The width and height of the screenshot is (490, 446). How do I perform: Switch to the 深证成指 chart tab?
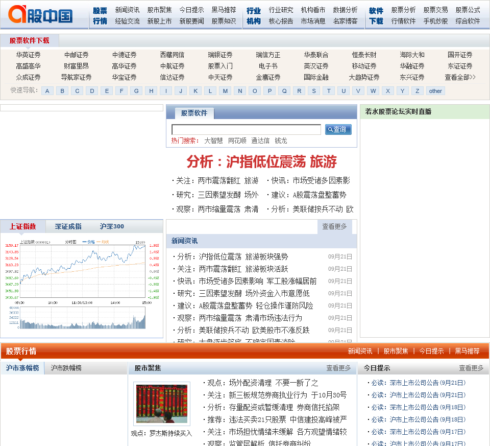click(68, 226)
